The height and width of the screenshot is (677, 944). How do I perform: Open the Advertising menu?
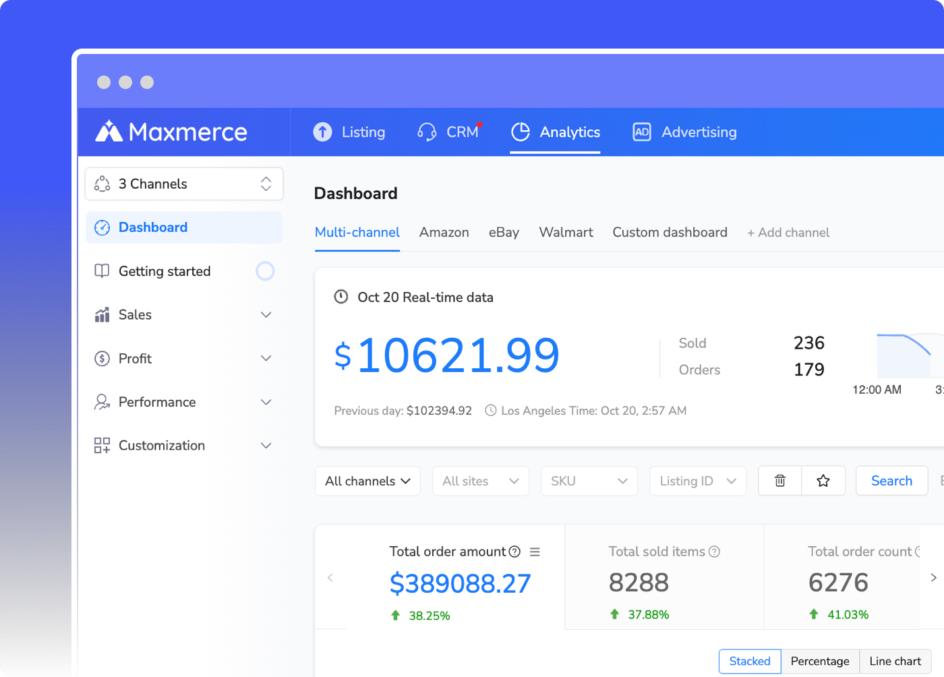[x=684, y=132]
